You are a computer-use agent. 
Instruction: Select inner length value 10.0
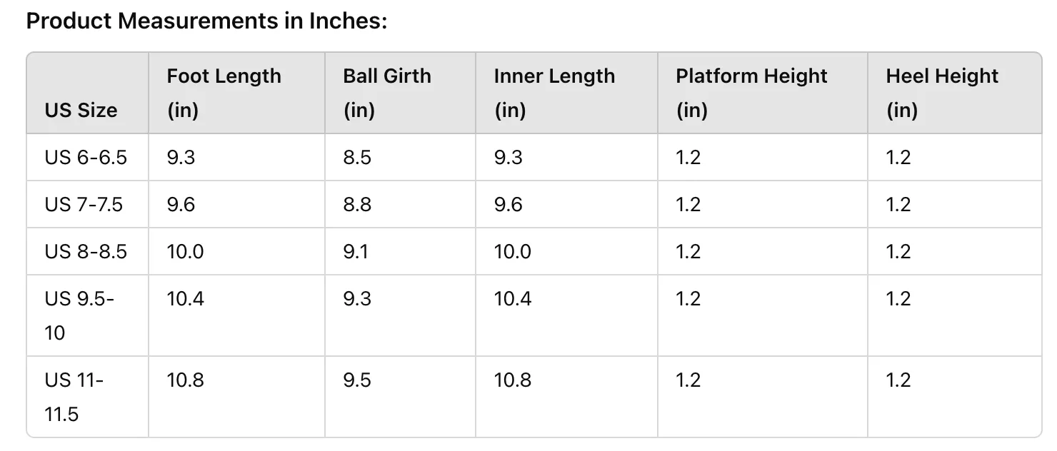pos(512,252)
